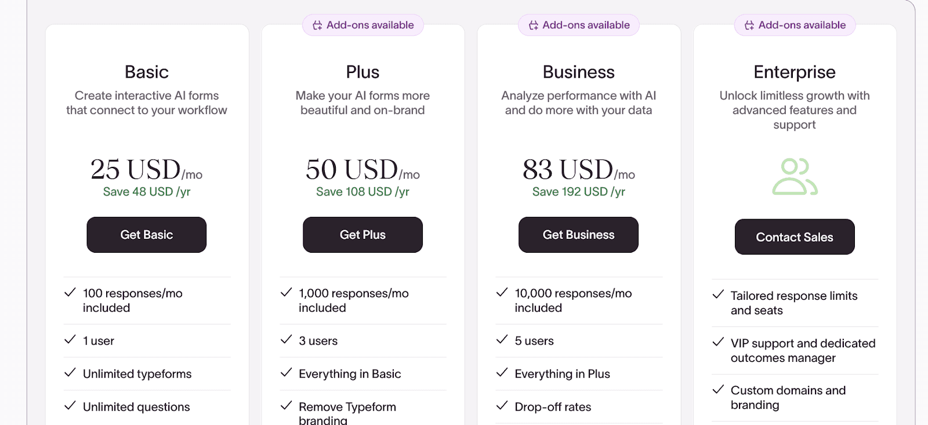The width and height of the screenshot is (928, 425).
Task: Click Everything in Plus feature text
Action: point(562,374)
